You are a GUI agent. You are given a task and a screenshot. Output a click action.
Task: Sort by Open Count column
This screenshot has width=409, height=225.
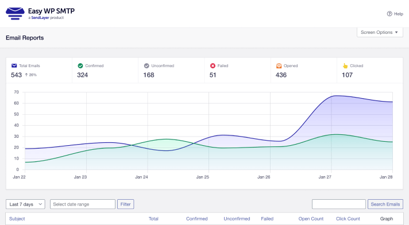(311, 219)
